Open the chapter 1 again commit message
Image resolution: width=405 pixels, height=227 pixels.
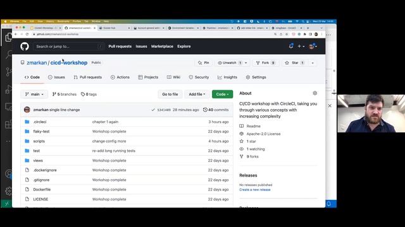coord(105,122)
